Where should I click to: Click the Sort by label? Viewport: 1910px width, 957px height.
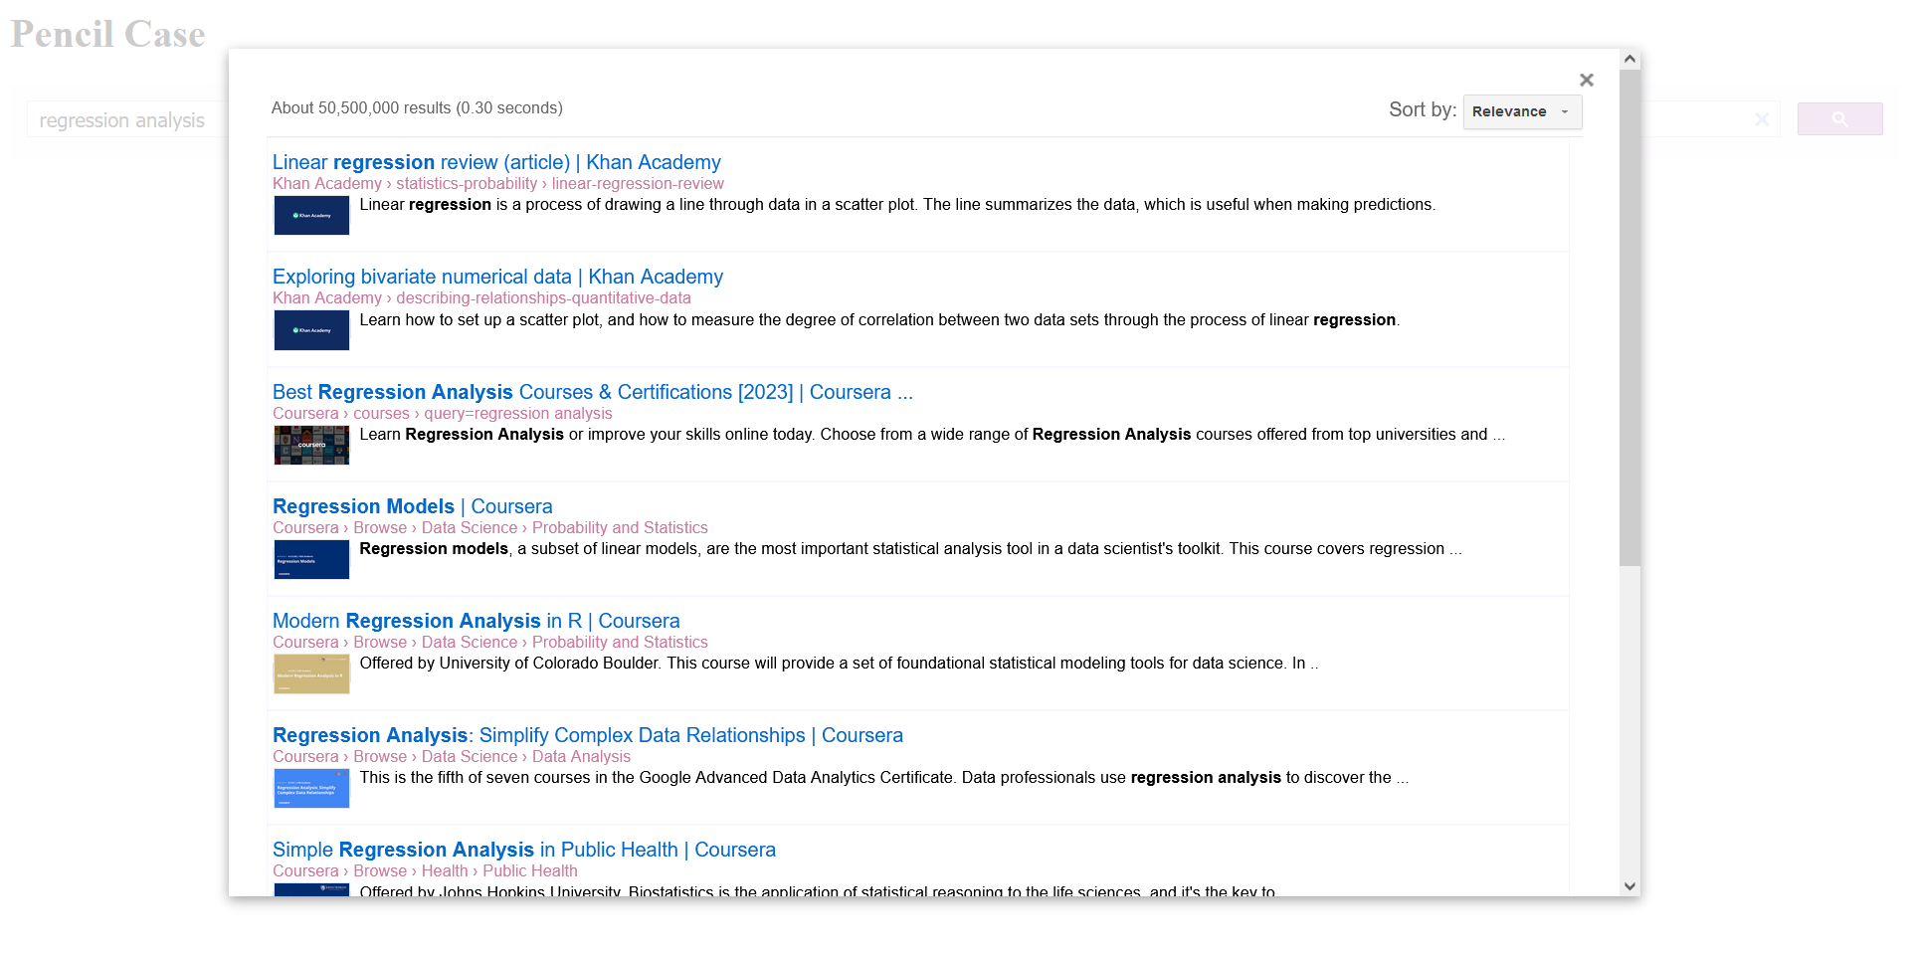pos(1423,109)
